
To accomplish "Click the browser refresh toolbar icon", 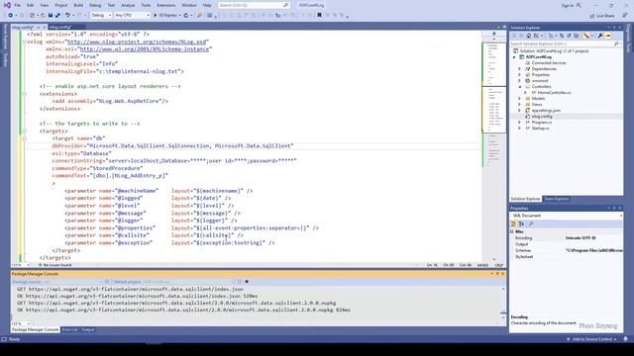I will coord(186,16).
